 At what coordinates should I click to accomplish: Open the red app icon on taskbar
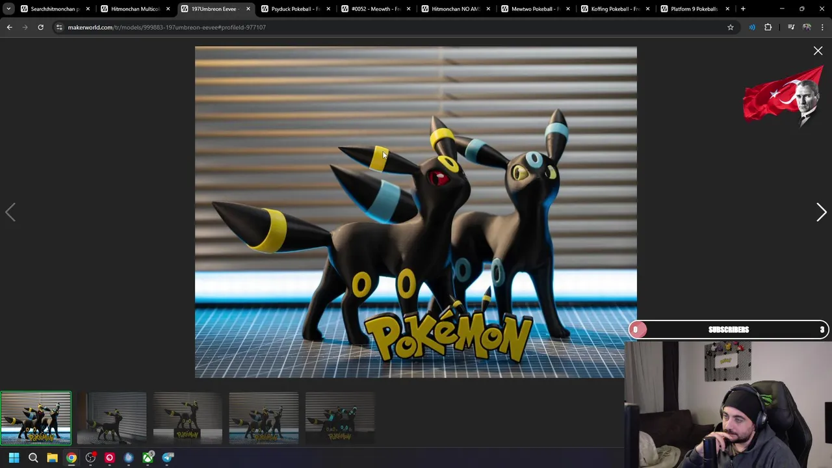point(109,458)
